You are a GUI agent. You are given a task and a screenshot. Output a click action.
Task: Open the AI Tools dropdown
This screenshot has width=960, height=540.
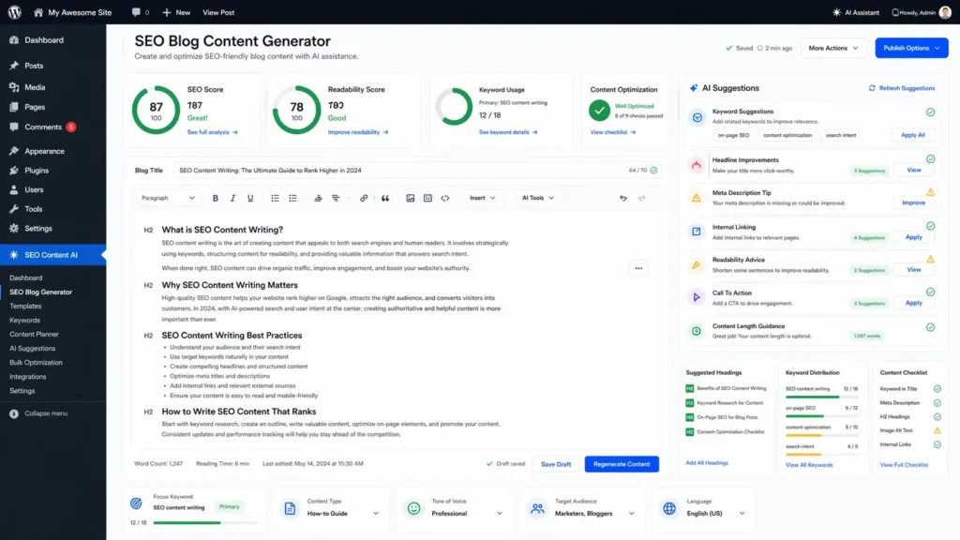tap(537, 198)
